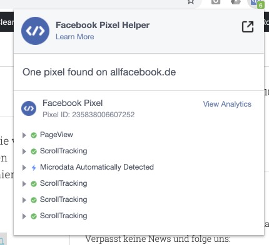This screenshot has width=269, height=245.
Task: Click the large Facebook Pixel Helper logo
Action: coord(35,31)
